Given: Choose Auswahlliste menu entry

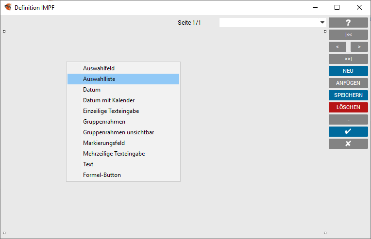Looking at the screenshot, I should pos(123,79).
